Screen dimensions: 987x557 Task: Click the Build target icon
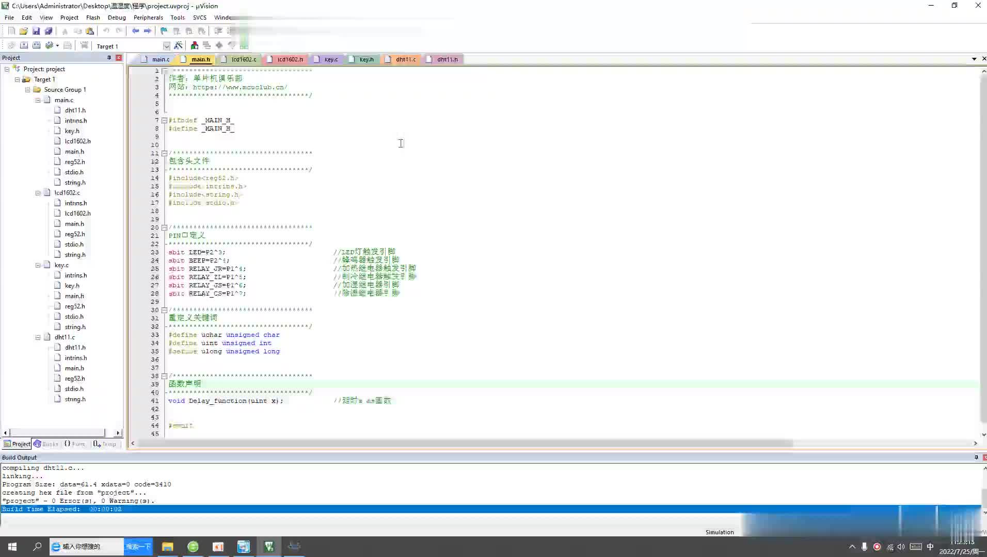click(24, 45)
